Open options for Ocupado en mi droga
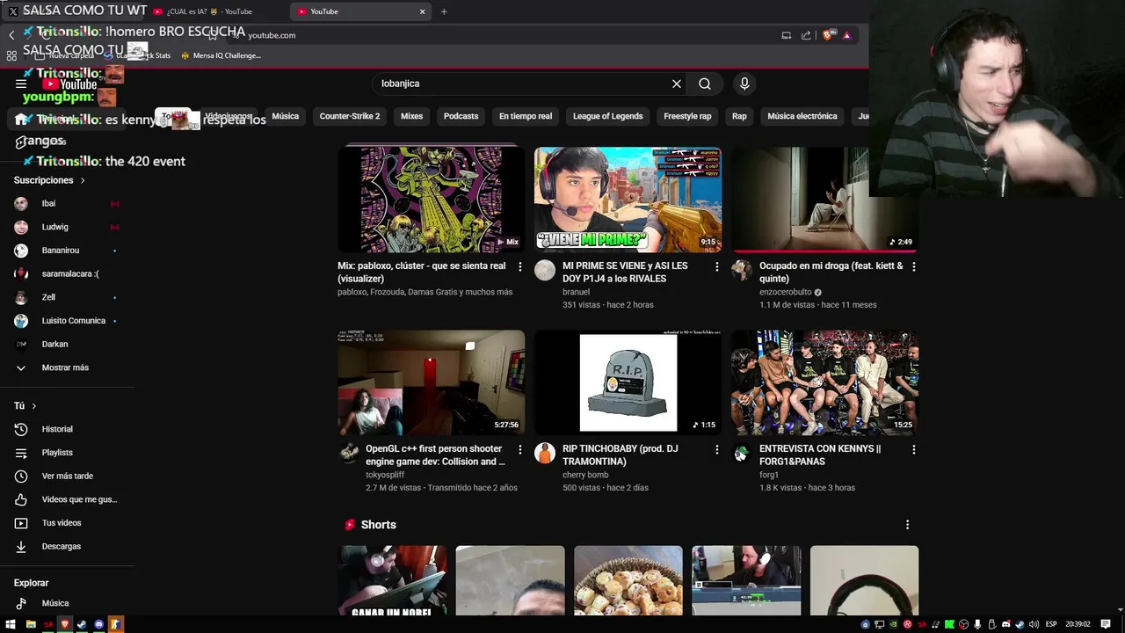This screenshot has height=633, width=1125. (x=913, y=266)
